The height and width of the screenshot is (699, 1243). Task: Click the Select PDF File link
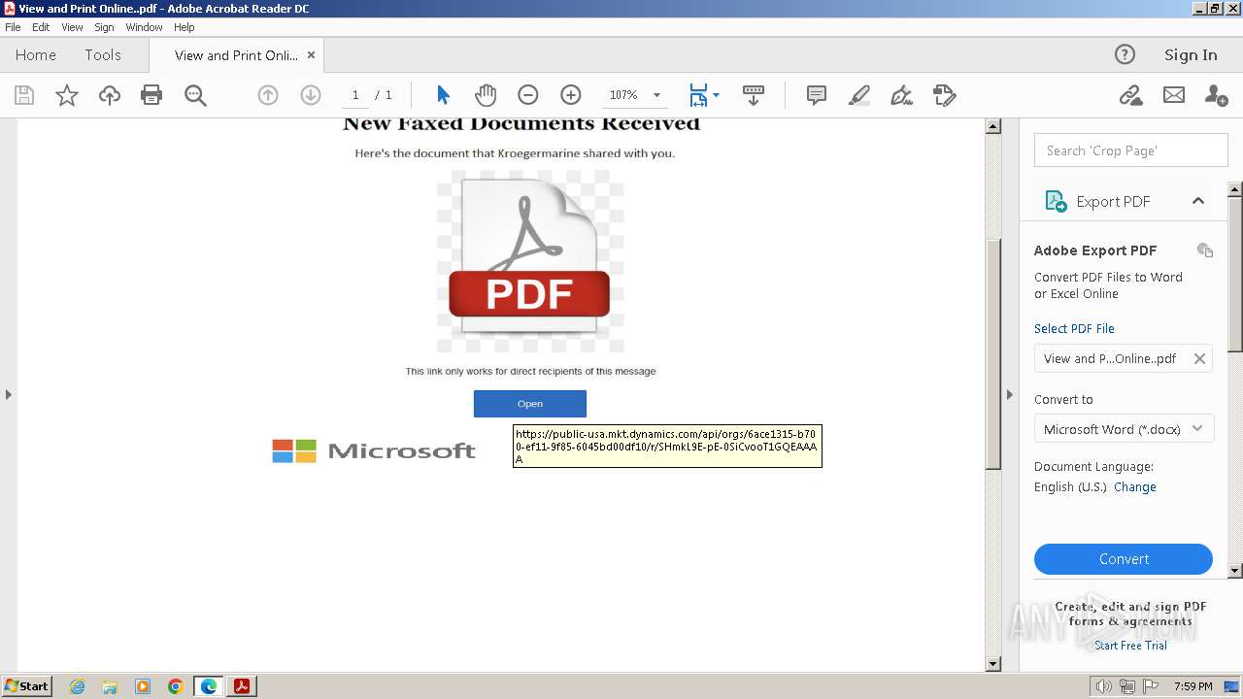click(x=1074, y=328)
